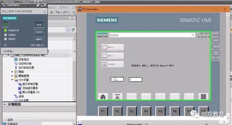This screenshot has width=232, height=125.
Task: Click the F1 function key
Action: tap(103, 111)
